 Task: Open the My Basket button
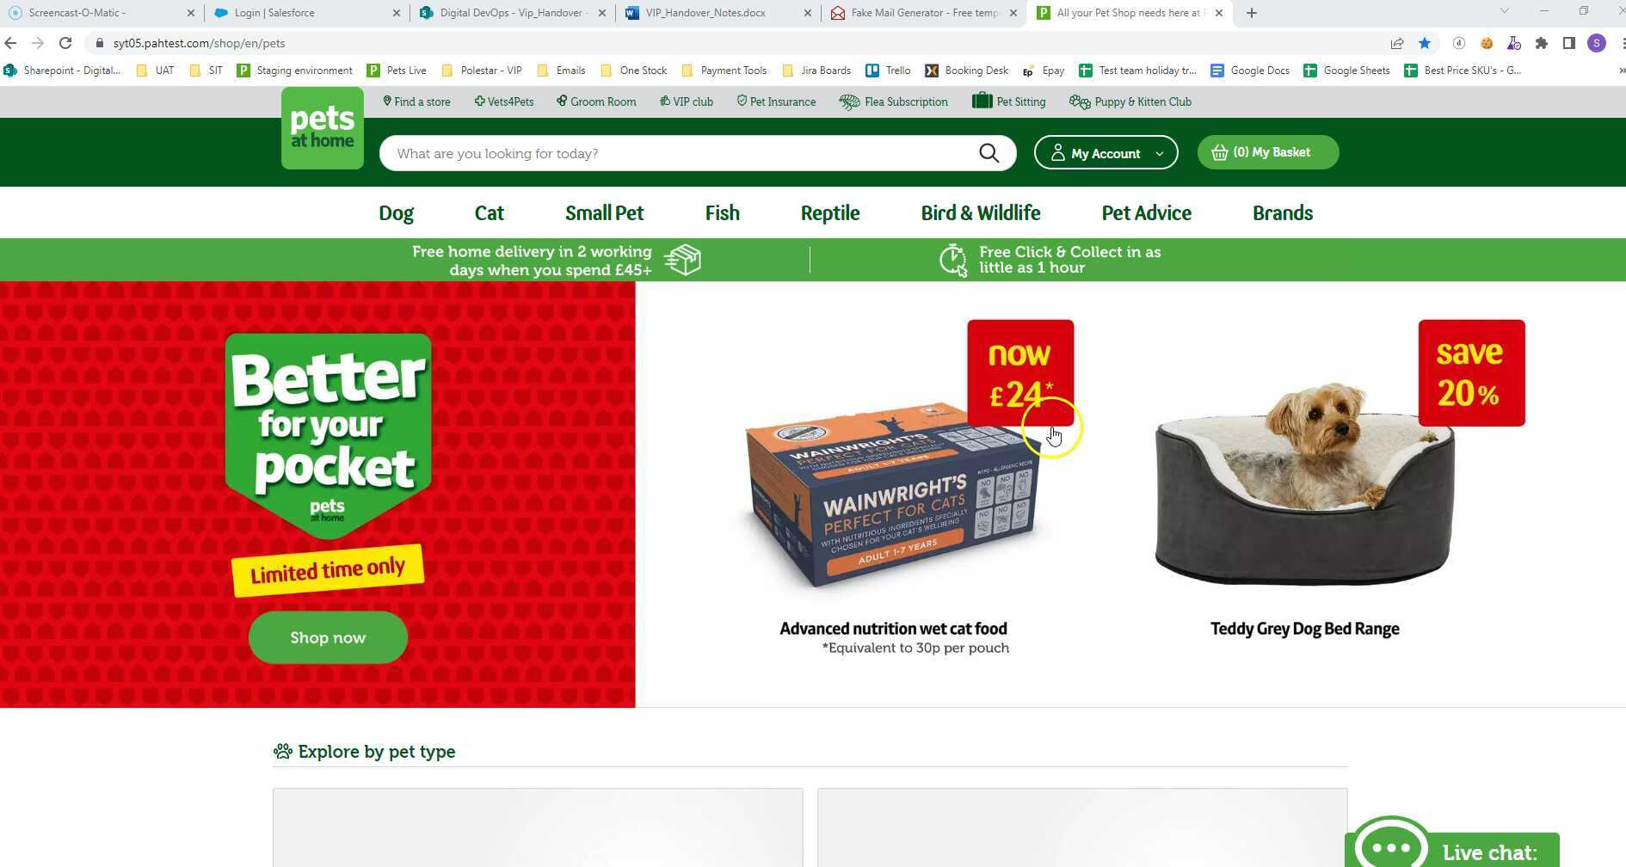(1267, 152)
